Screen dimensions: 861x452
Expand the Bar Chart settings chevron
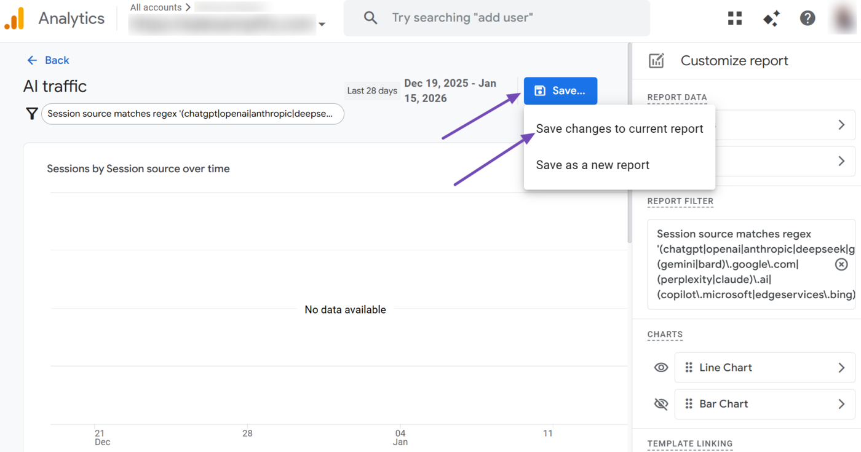tap(842, 404)
